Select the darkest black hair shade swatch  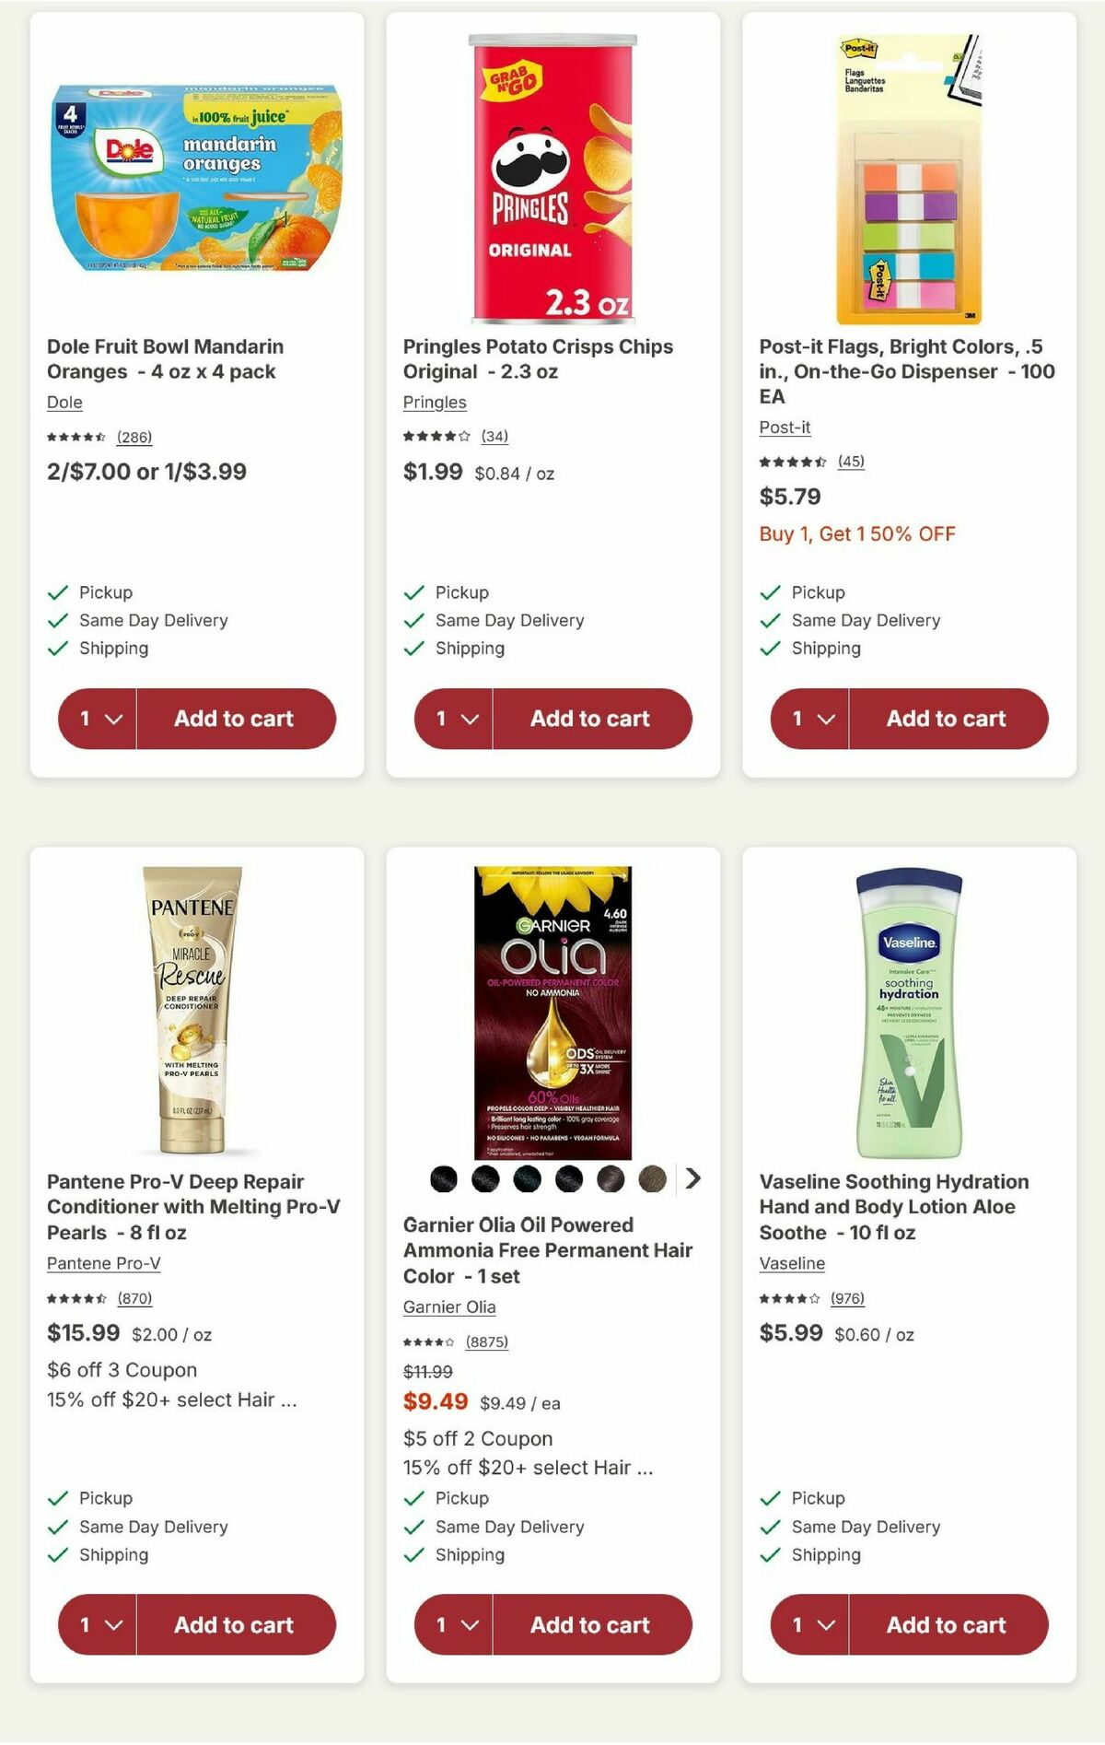[443, 1177]
